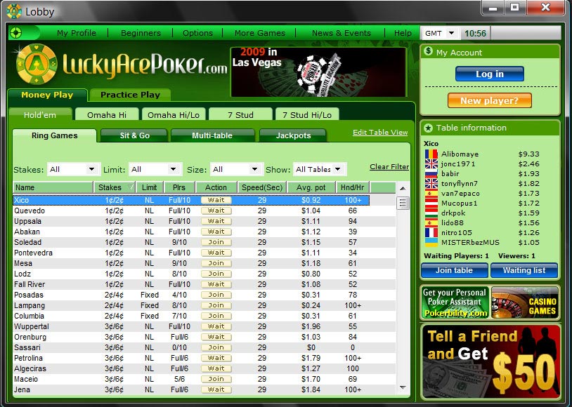Select the Lampang table row
The width and height of the screenshot is (572, 407).
coord(204,305)
